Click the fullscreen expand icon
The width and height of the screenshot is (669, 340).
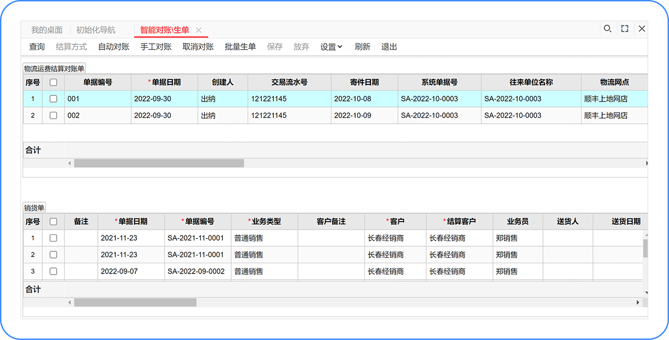[625, 29]
